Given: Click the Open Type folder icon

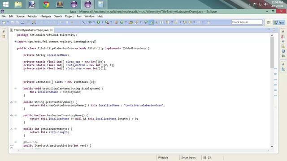Looking at the screenshot, I should click(x=131, y=22).
